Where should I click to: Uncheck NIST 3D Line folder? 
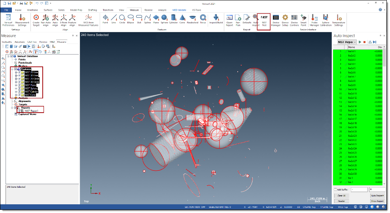tap(19, 75)
